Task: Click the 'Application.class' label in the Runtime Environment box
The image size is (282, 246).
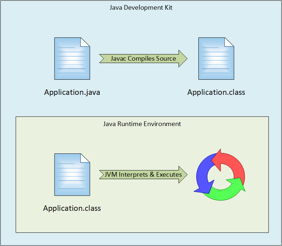Action: (72, 208)
